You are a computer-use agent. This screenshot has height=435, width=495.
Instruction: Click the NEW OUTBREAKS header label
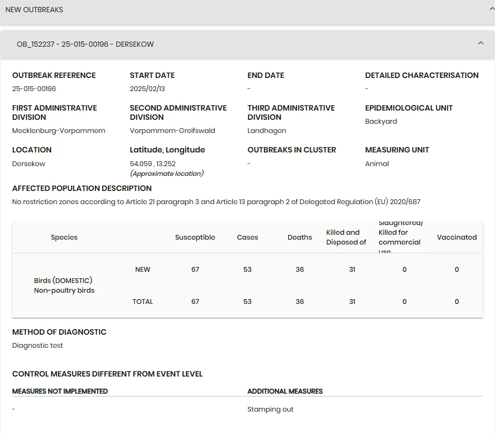tap(34, 10)
